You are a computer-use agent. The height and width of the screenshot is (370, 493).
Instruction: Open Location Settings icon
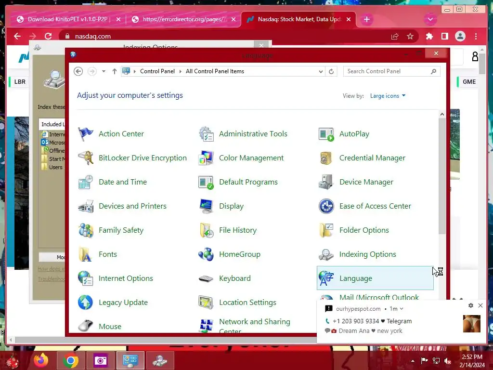[x=206, y=303]
